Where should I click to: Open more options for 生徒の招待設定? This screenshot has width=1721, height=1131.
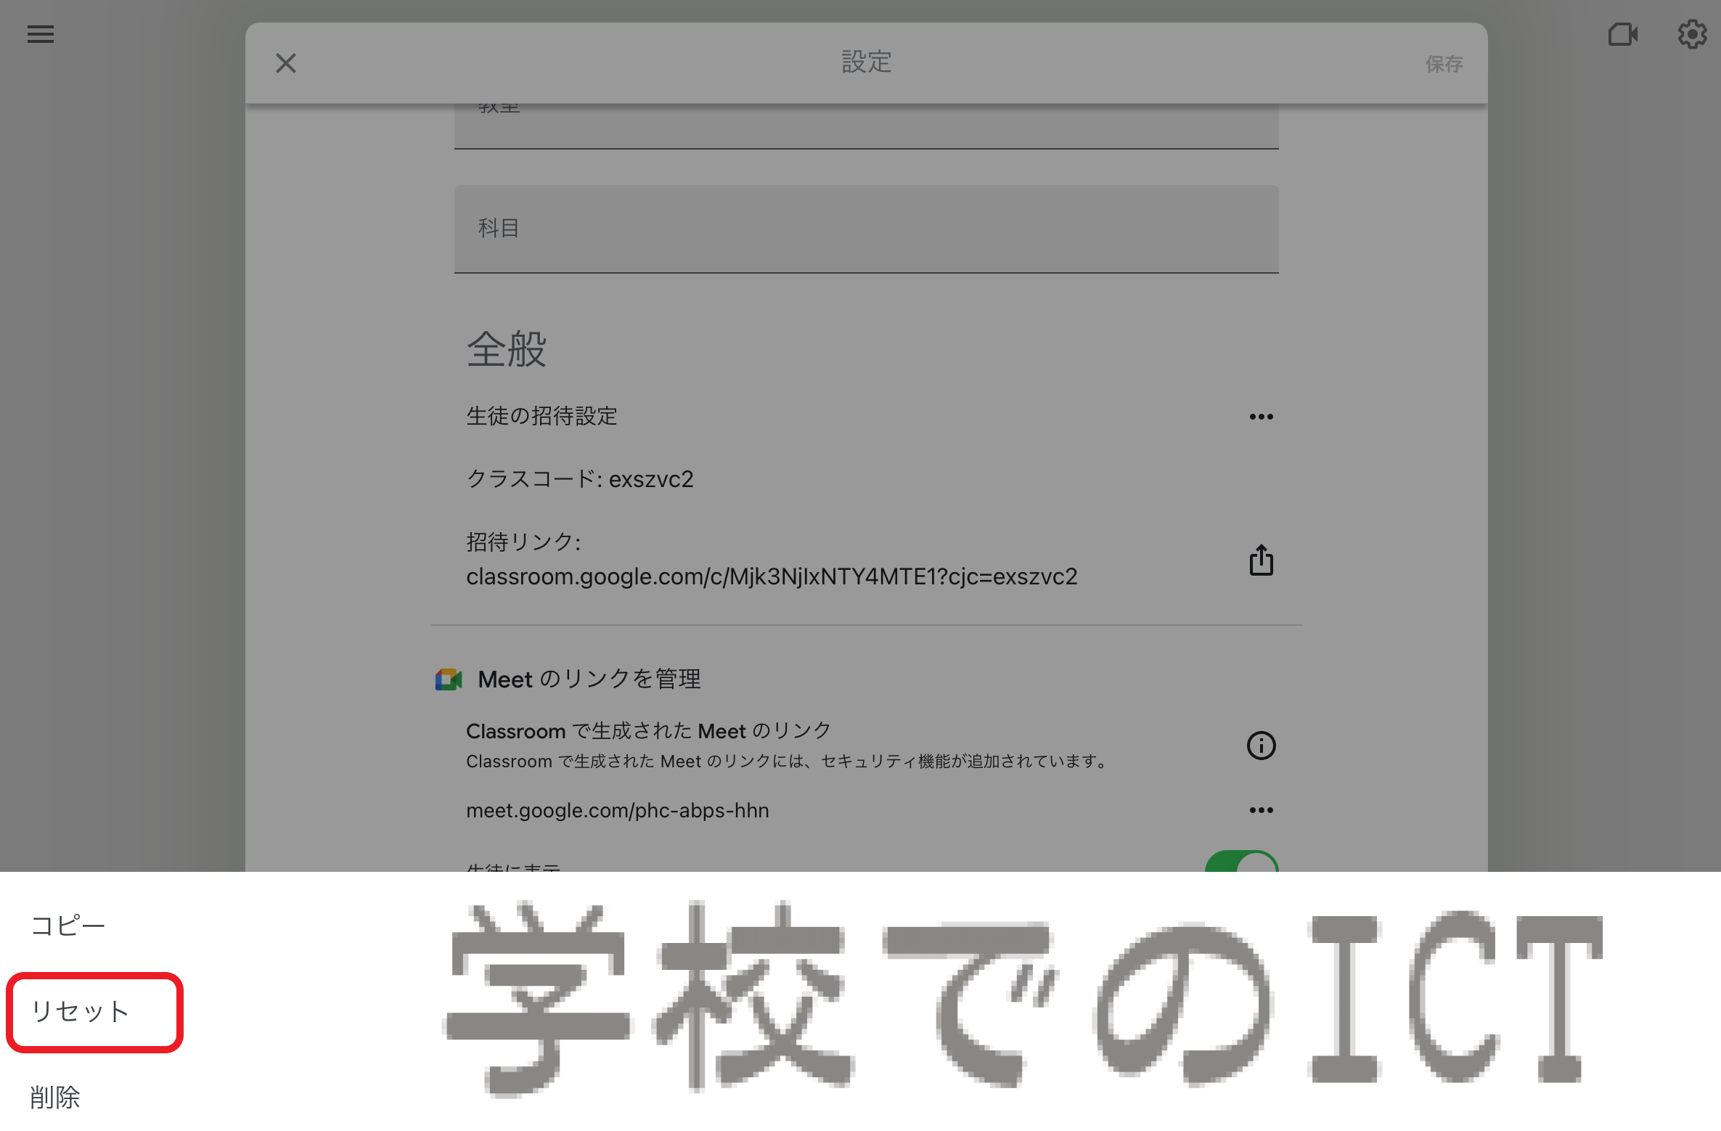(x=1261, y=417)
